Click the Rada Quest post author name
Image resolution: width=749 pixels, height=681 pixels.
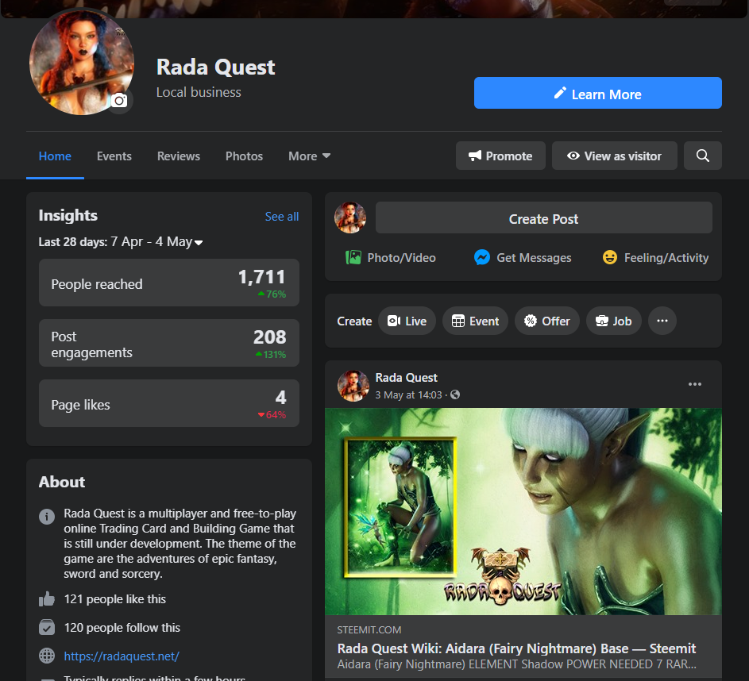(x=406, y=378)
